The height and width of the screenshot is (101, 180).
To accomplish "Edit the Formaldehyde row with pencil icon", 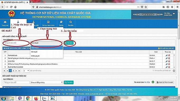I will tap(167, 55).
